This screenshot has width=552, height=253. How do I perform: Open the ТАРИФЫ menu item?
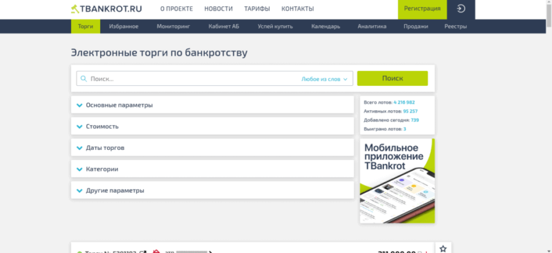257,9
